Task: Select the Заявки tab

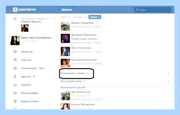Action: [95, 17]
